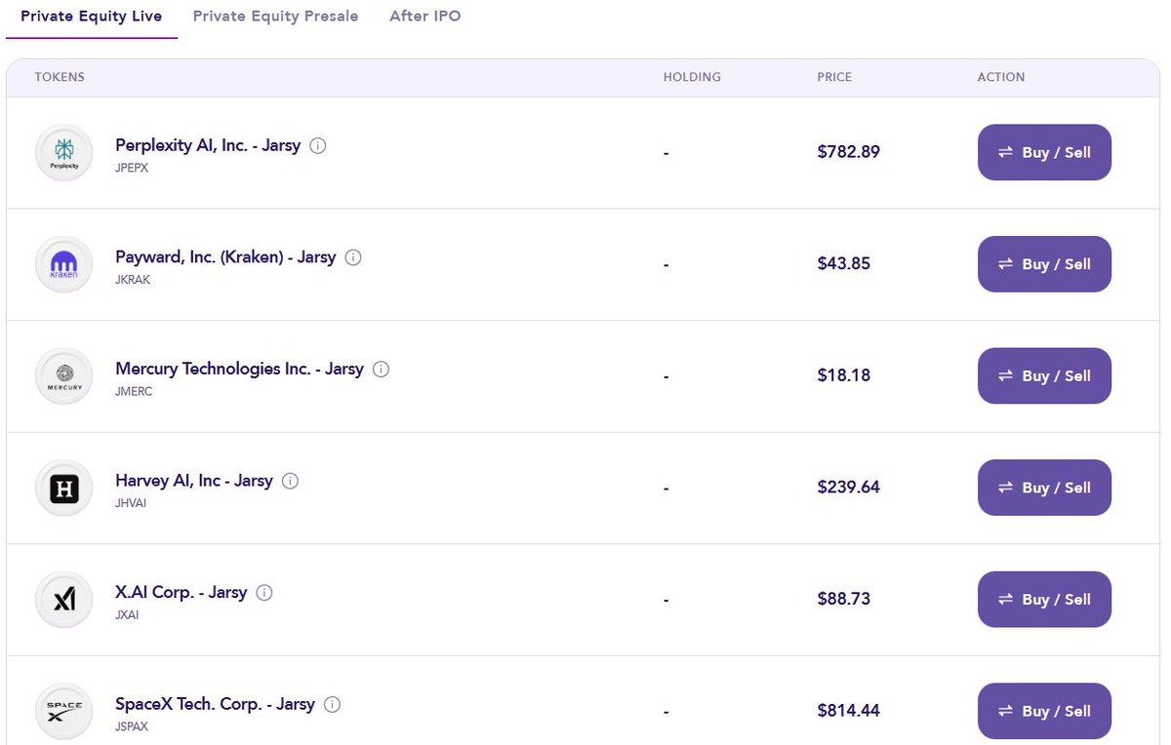The height and width of the screenshot is (745, 1171).
Task: Click the HOLDING column header
Action: [692, 77]
